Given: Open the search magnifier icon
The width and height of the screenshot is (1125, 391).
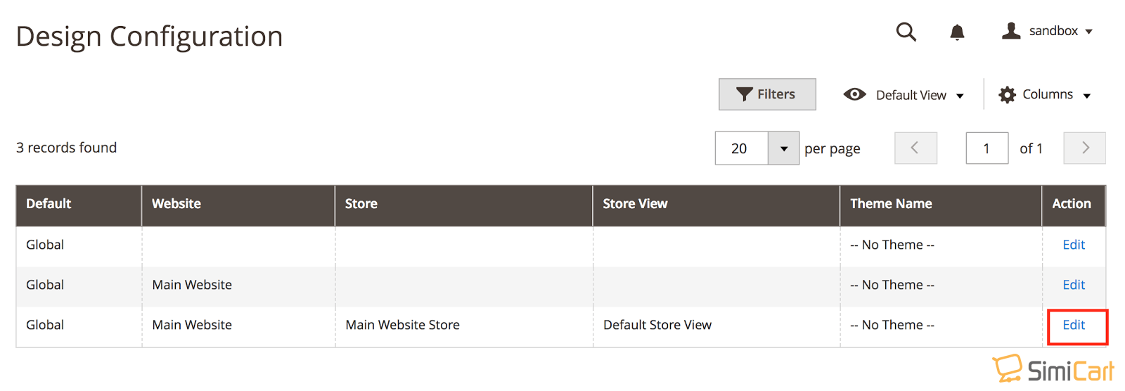Looking at the screenshot, I should (906, 32).
